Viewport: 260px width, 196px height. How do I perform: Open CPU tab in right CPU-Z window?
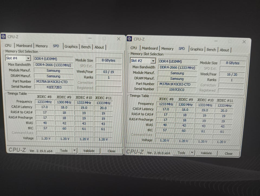point(134,48)
